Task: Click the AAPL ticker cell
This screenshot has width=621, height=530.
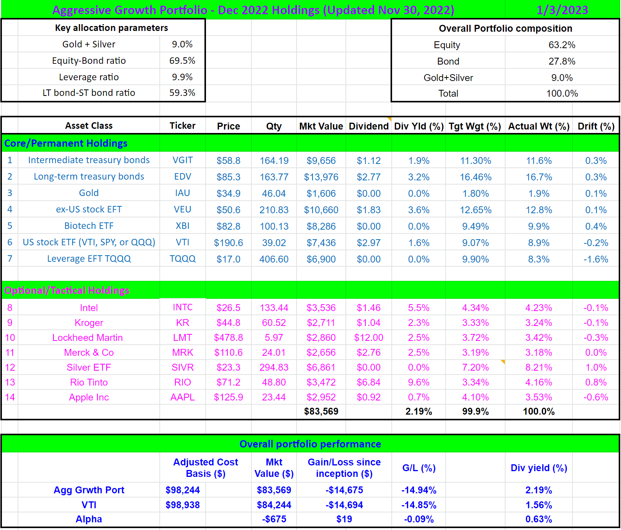Action: [182, 397]
